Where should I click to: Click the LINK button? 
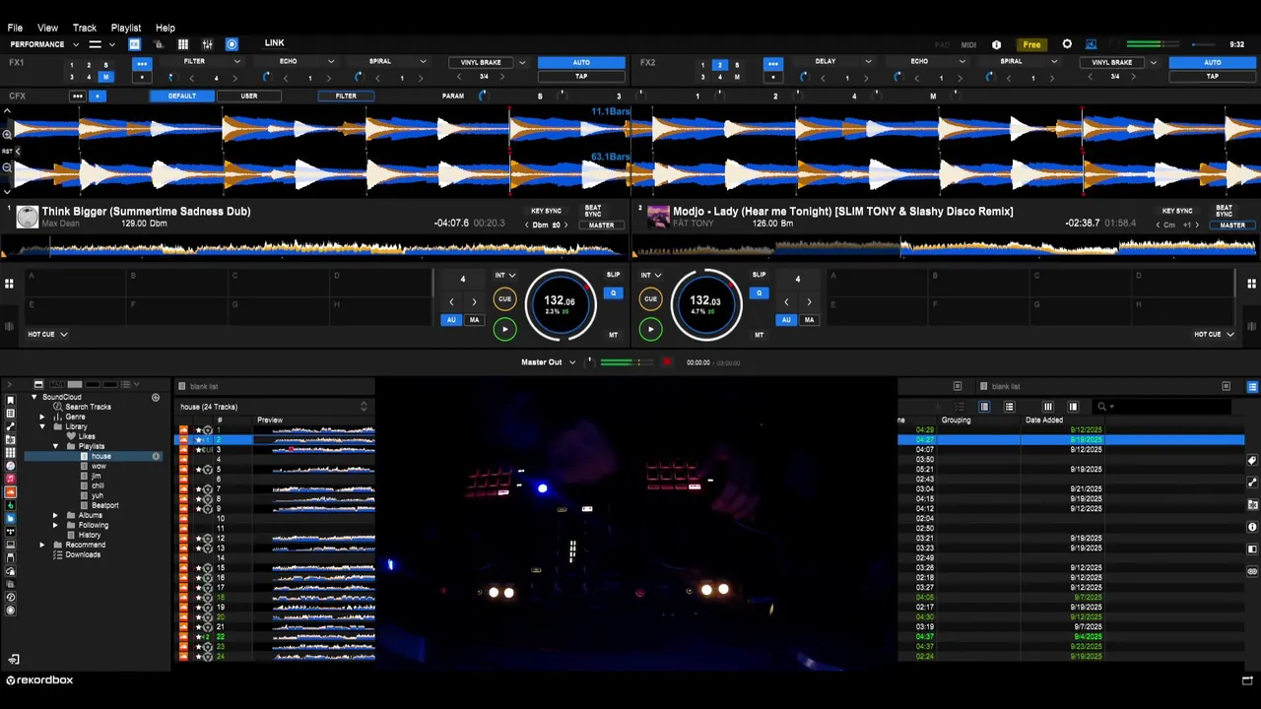click(x=274, y=43)
